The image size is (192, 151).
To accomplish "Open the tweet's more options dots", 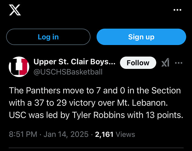I will pos(179,63).
